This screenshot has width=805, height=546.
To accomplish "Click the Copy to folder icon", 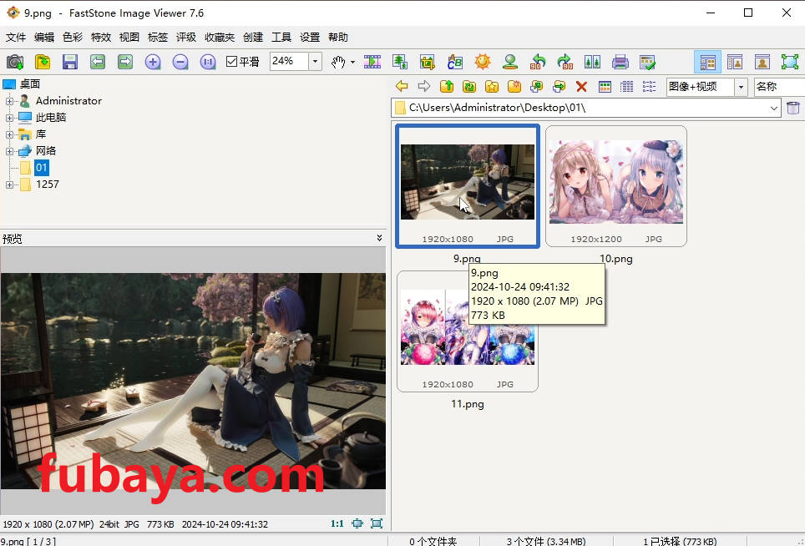I will coord(536,86).
